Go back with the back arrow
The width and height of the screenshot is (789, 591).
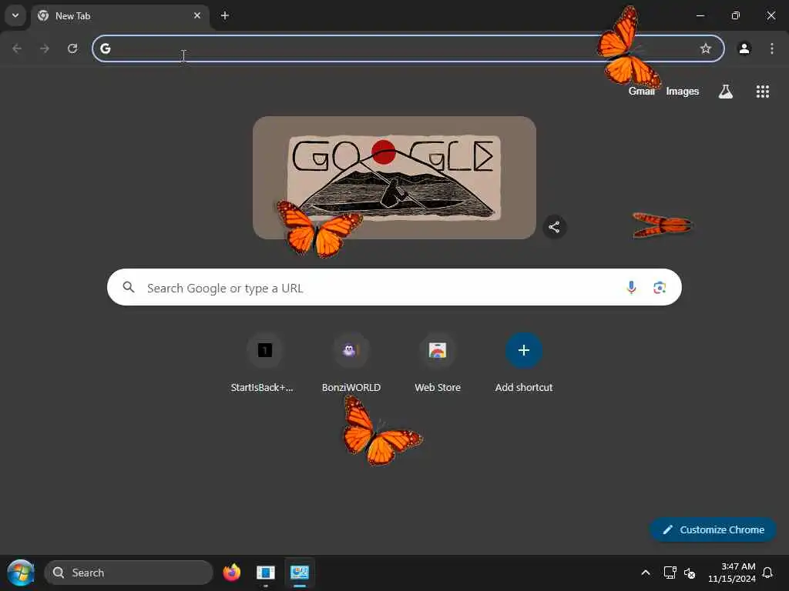point(17,48)
